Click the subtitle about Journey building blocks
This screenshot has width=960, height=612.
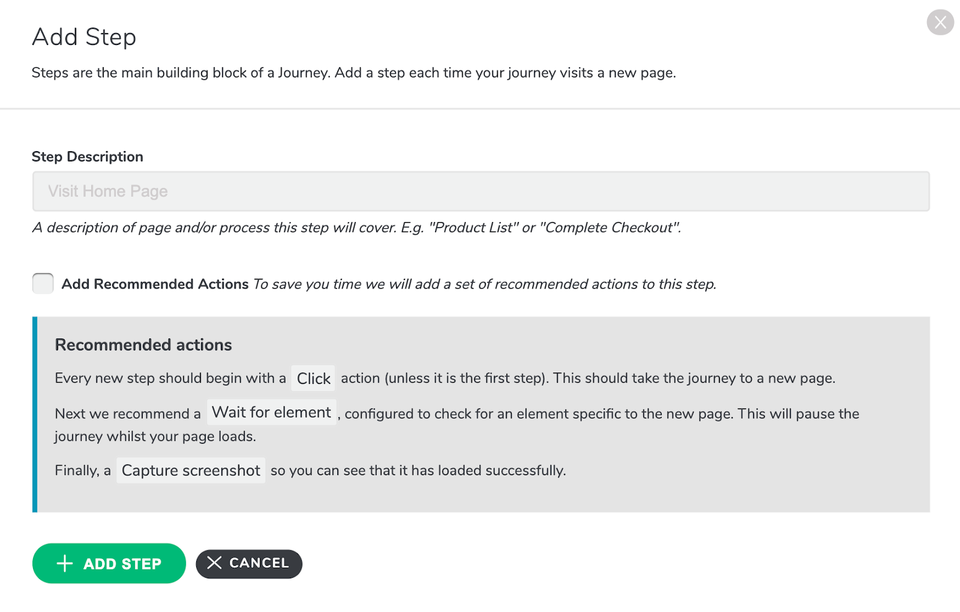click(x=354, y=73)
